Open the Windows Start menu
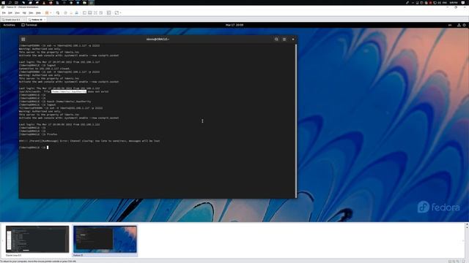Viewport: 469px width, 263px height. [x=3, y=2]
